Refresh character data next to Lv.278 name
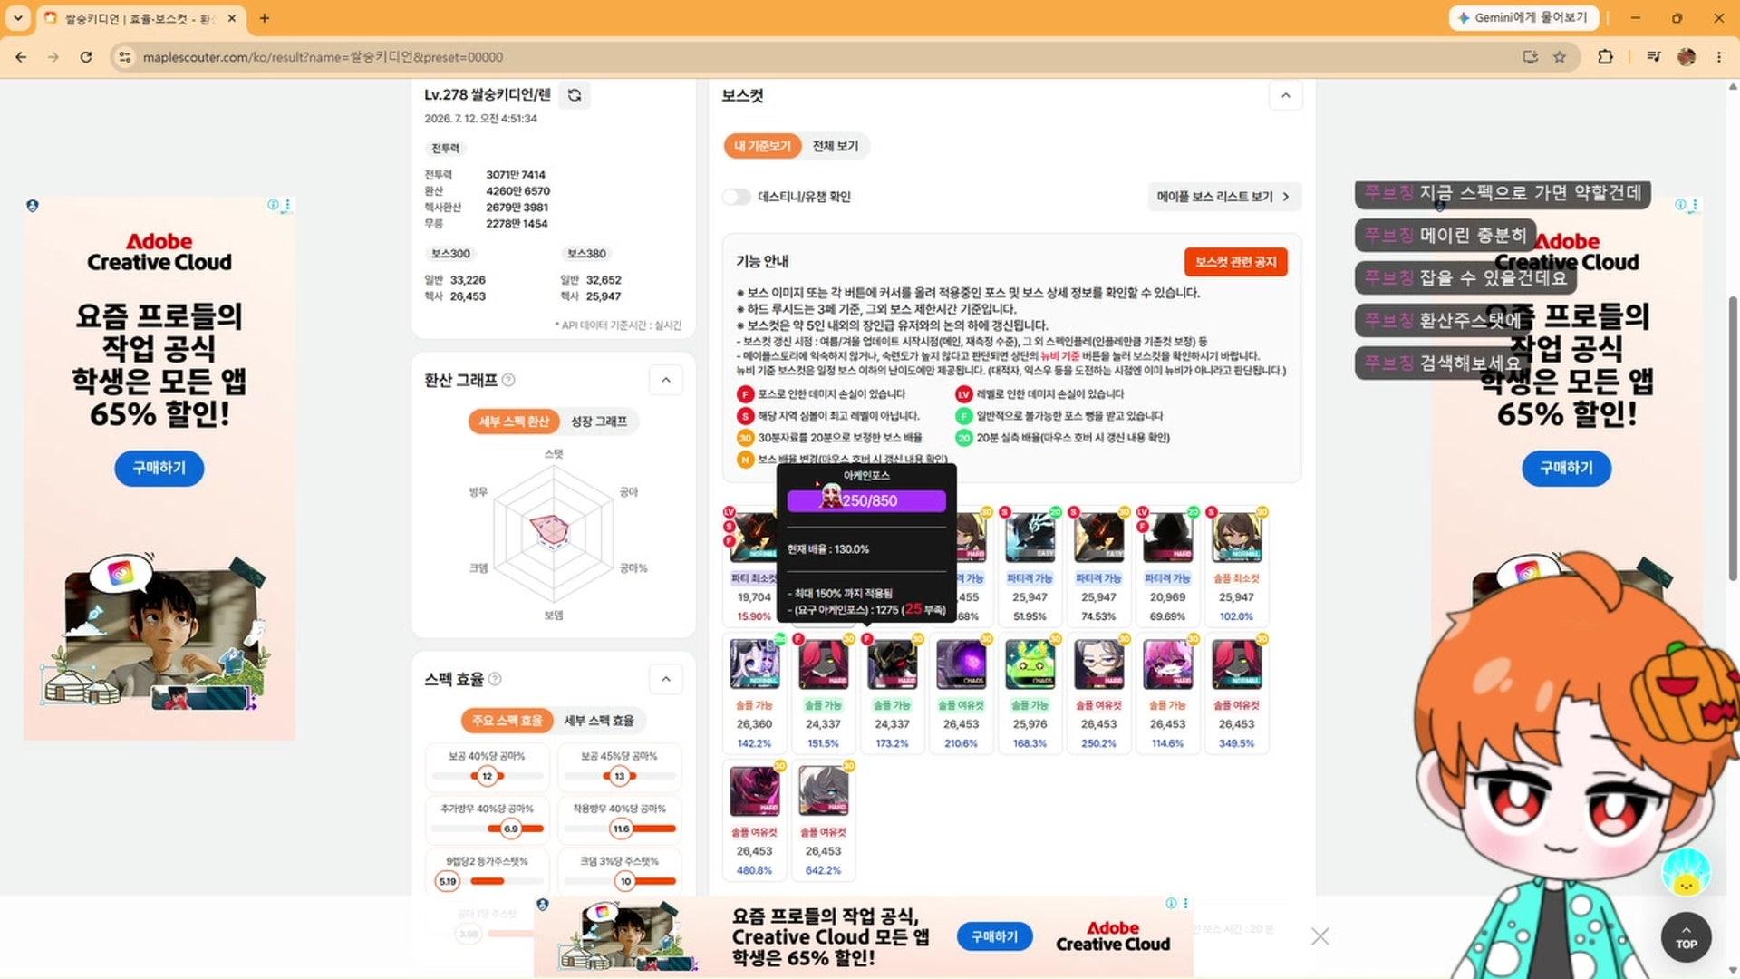Screen dimensions: 1740x979 (x=575, y=94)
